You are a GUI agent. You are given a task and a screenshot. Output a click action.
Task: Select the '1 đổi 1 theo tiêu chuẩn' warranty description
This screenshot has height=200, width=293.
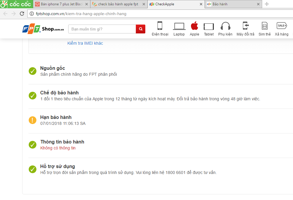coord(150,99)
